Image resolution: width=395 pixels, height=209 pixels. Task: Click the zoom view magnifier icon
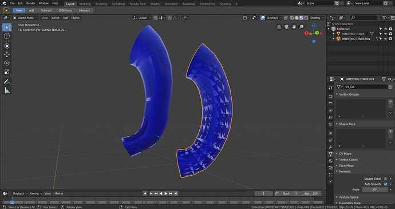tap(302, 27)
